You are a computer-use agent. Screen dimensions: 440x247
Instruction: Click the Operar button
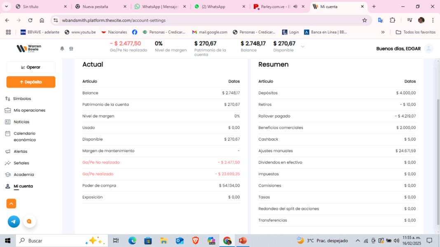31,67
